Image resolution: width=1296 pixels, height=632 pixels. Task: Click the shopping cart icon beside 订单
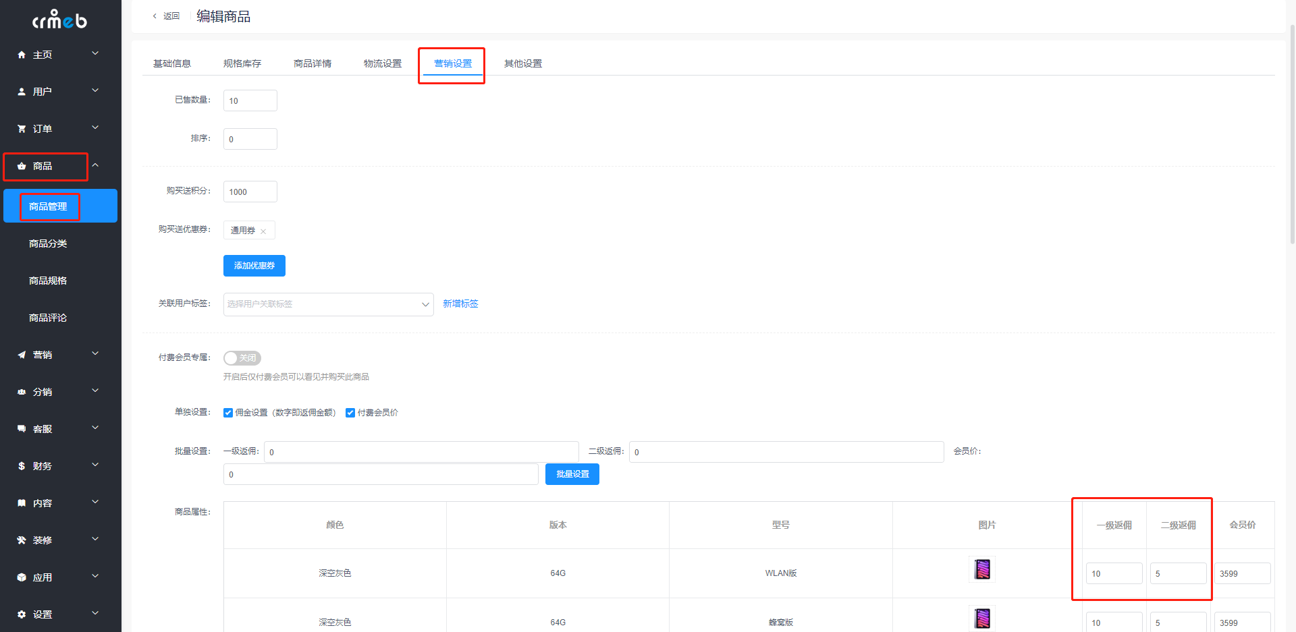[22, 129]
